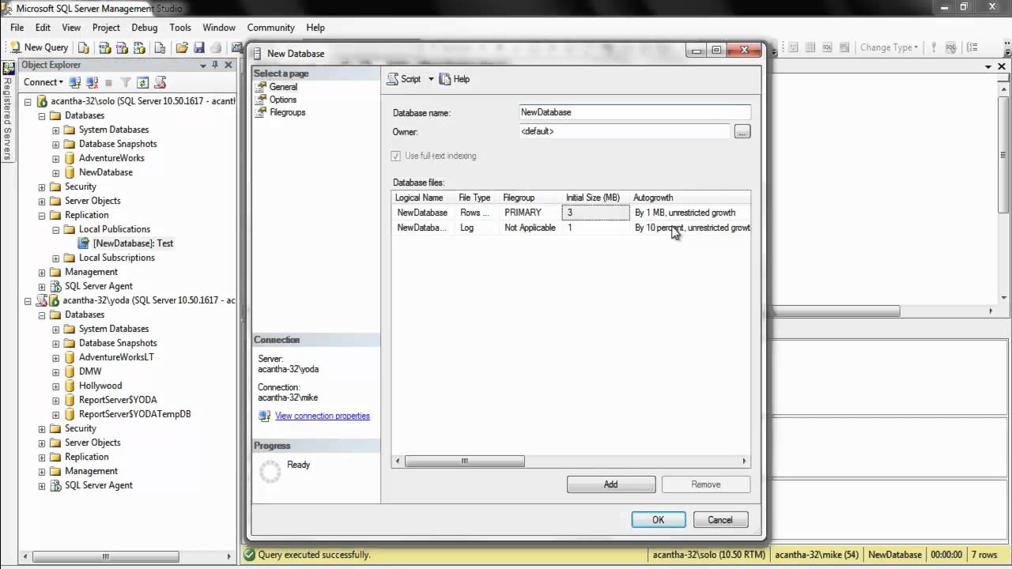
Task: Expand the Hollywood database node
Action: tap(55, 386)
